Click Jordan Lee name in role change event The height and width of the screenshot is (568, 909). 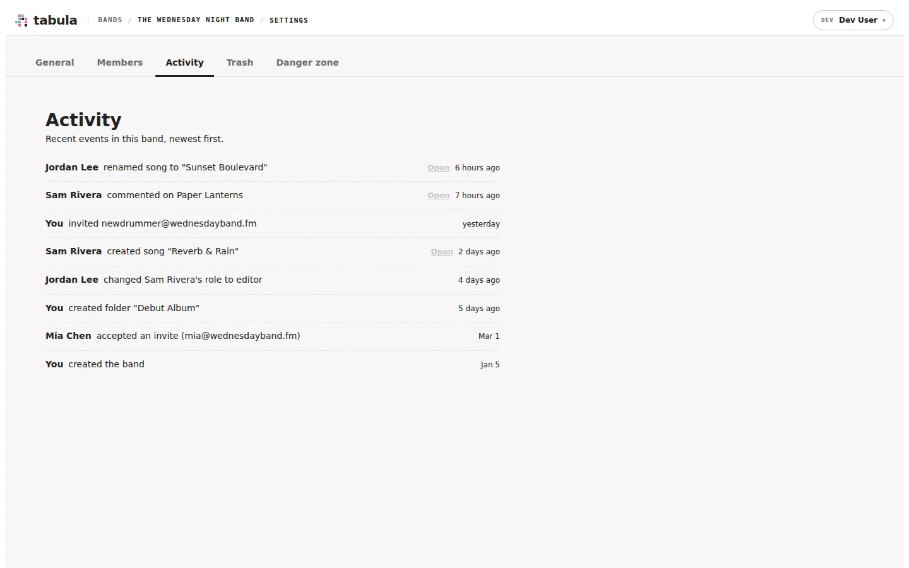click(x=72, y=280)
